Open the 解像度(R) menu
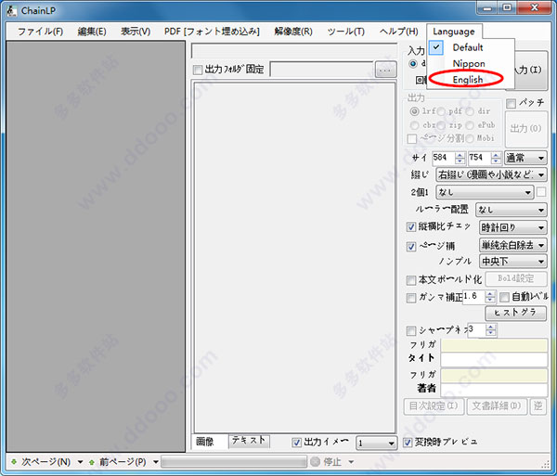 tap(293, 32)
